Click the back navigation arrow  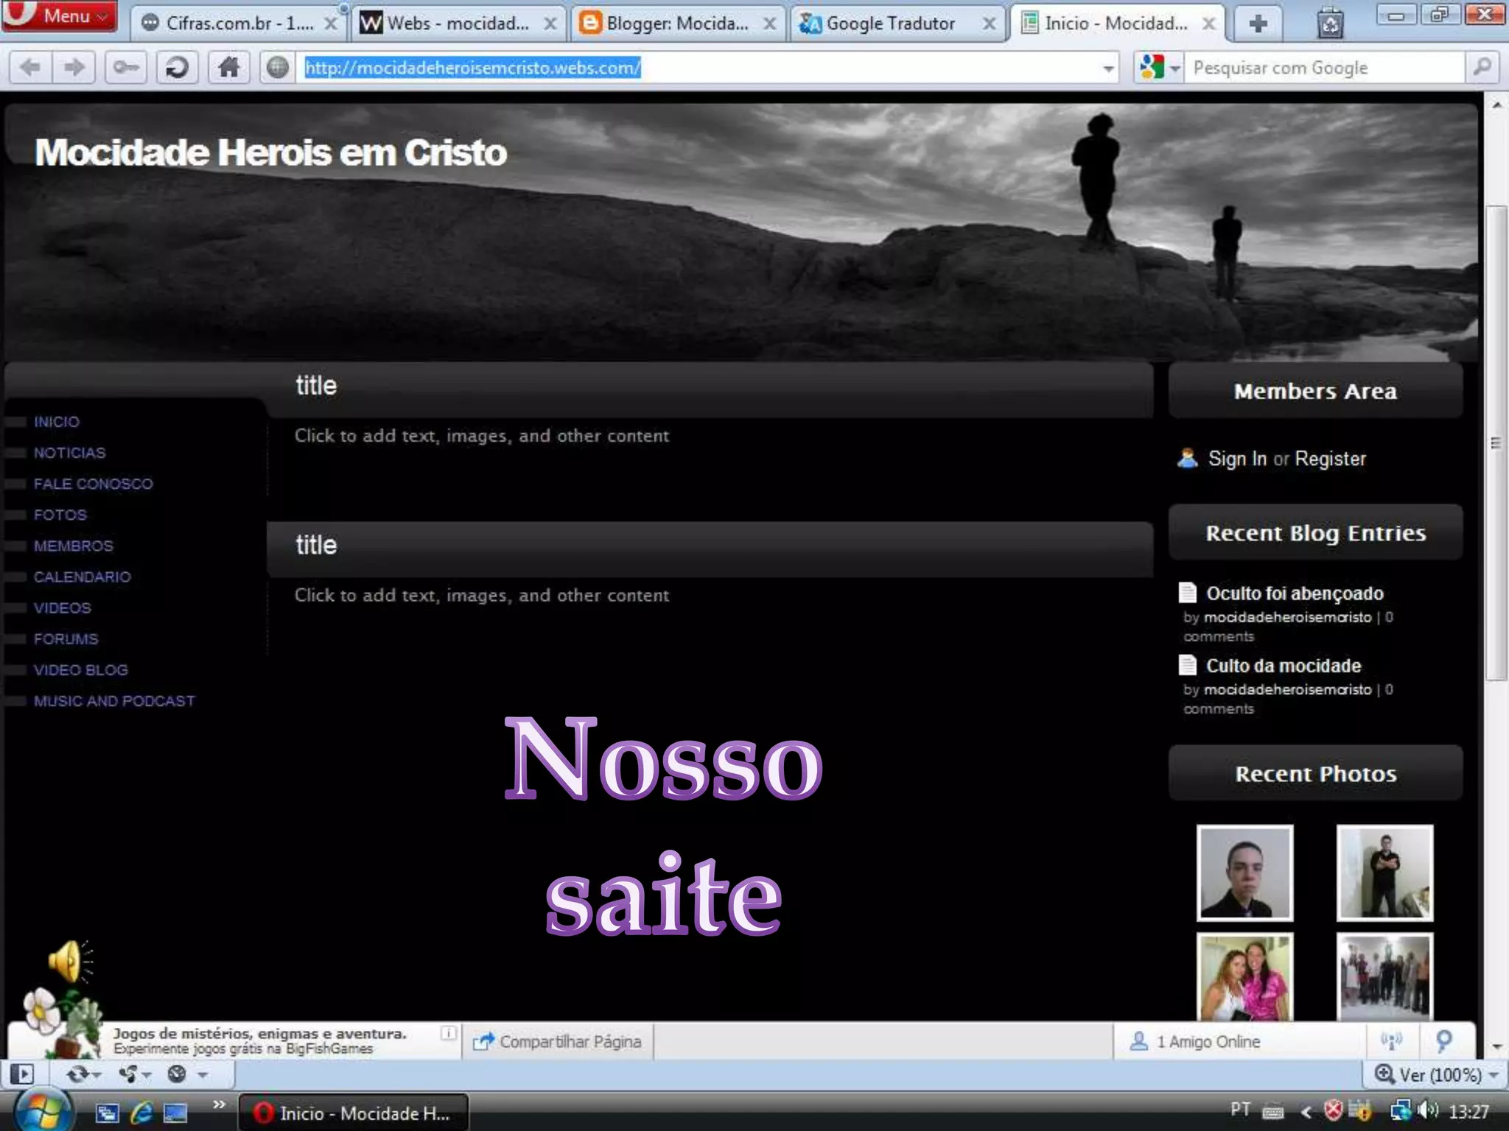pyautogui.click(x=30, y=68)
